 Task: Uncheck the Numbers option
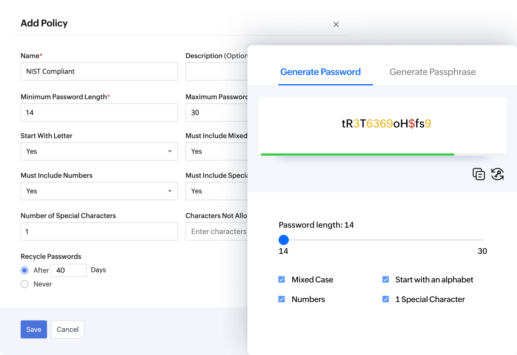click(281, 299)
